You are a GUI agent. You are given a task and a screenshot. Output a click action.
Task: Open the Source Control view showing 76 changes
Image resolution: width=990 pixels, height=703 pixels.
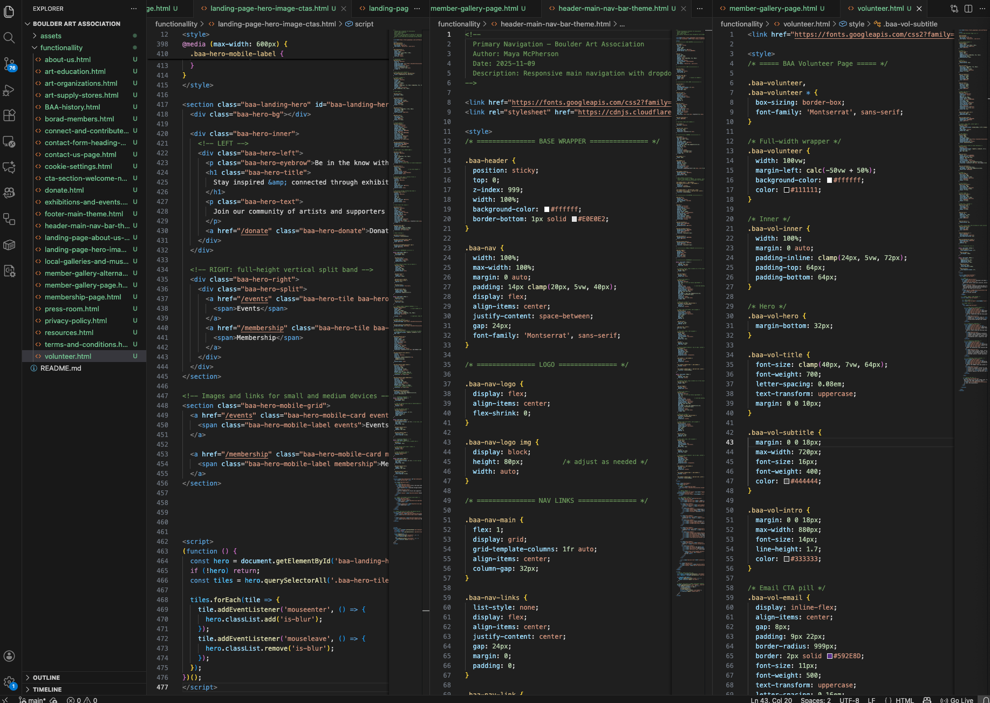[x=10, y=64]
